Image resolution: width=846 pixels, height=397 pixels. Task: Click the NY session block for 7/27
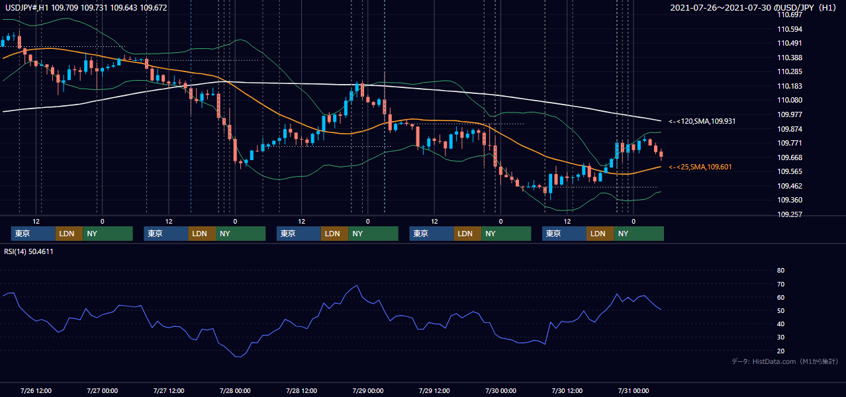tap(240, 234)
